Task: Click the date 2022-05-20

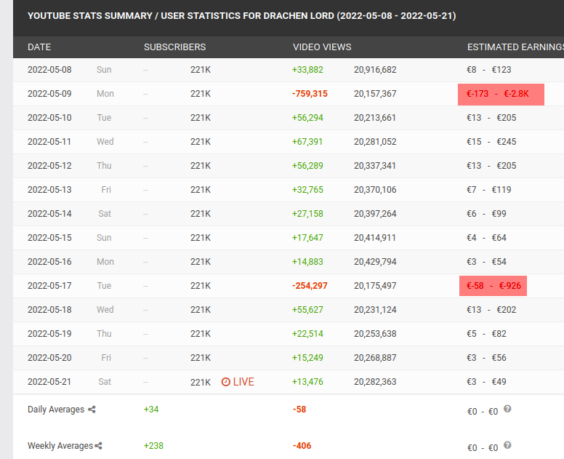Action: (49, 357)
